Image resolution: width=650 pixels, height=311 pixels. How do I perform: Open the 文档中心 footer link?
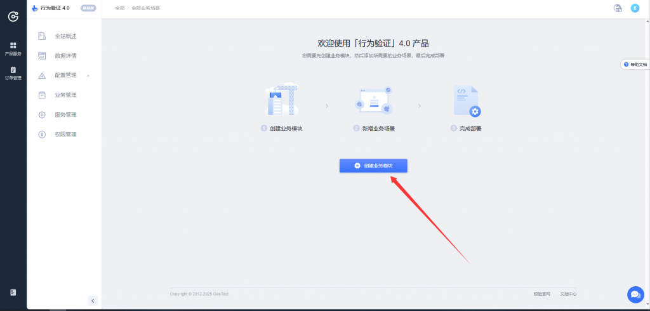(x=568, y=294)
